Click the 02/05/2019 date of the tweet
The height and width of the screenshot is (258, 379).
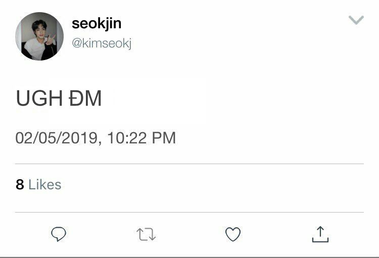(x=56, y=138)
